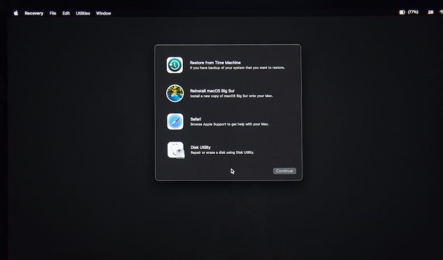The width and height of the screenshot is (443, 260).
Task: Select the "Disk Utility" option title
Action: (201, 147)
